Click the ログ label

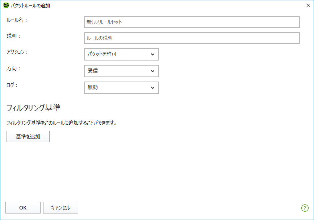click(x=12, y=85)
